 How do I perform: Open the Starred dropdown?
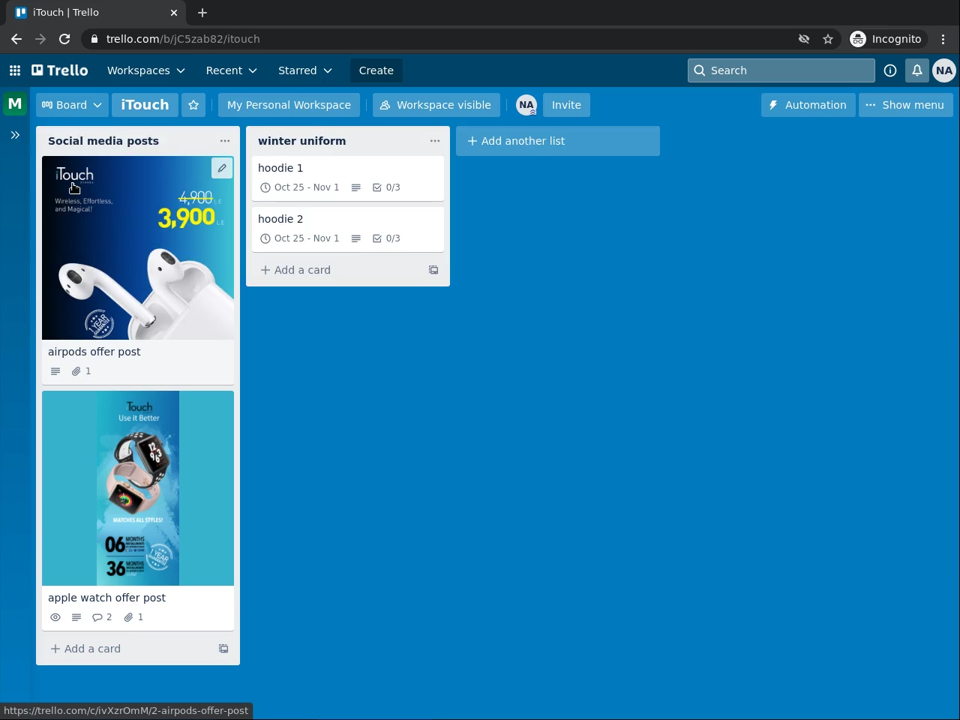click(305, 70)
